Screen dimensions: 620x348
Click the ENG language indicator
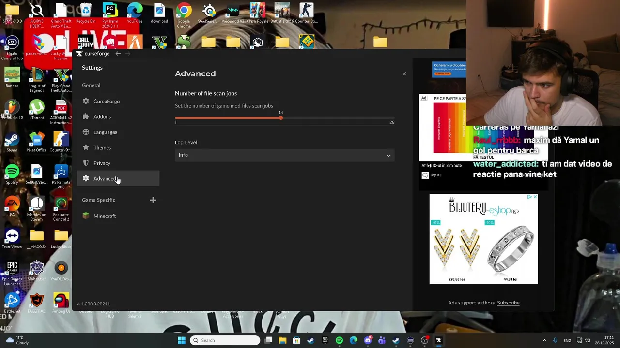[x=567, y=341]
